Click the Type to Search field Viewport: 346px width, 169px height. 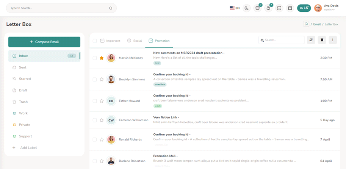[x=61, y=8]
